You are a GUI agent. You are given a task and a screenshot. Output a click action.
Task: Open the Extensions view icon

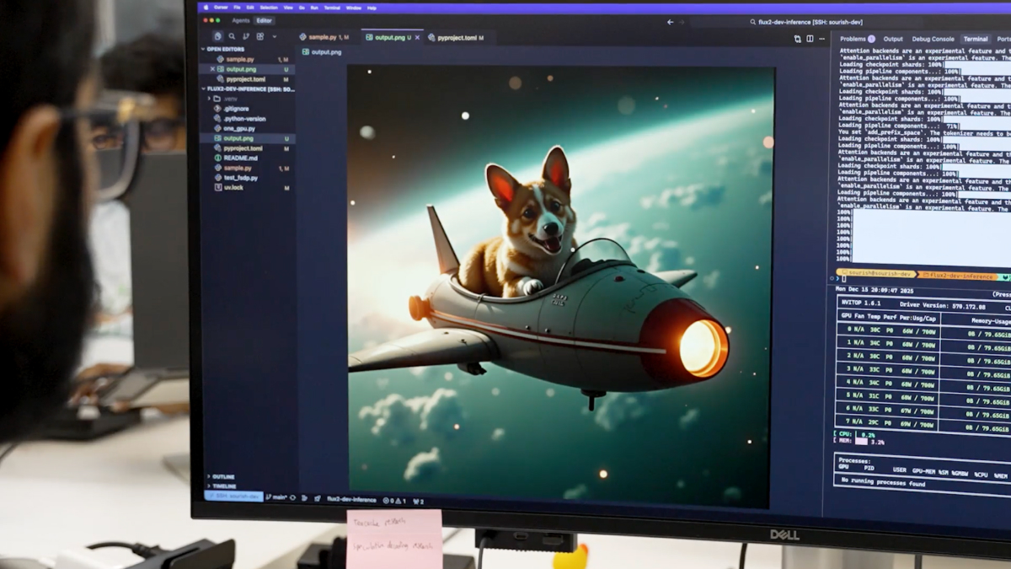point(259,37)
